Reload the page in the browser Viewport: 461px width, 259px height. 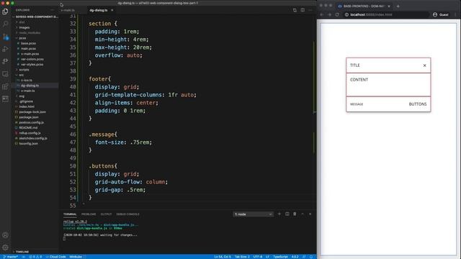pos(337,14)
